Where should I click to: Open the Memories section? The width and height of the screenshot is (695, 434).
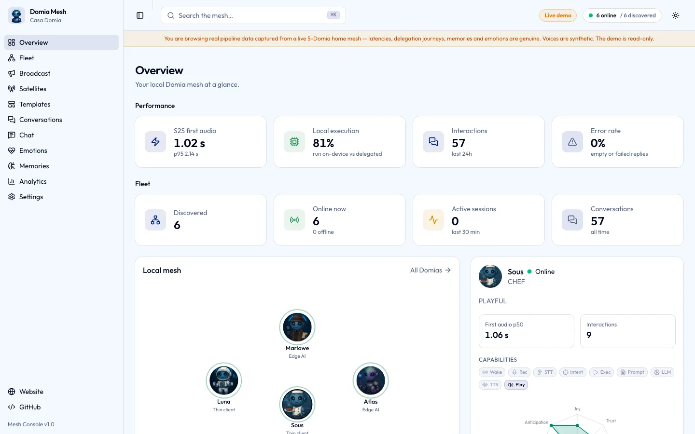pyautogui.click(x=61, y=166)
